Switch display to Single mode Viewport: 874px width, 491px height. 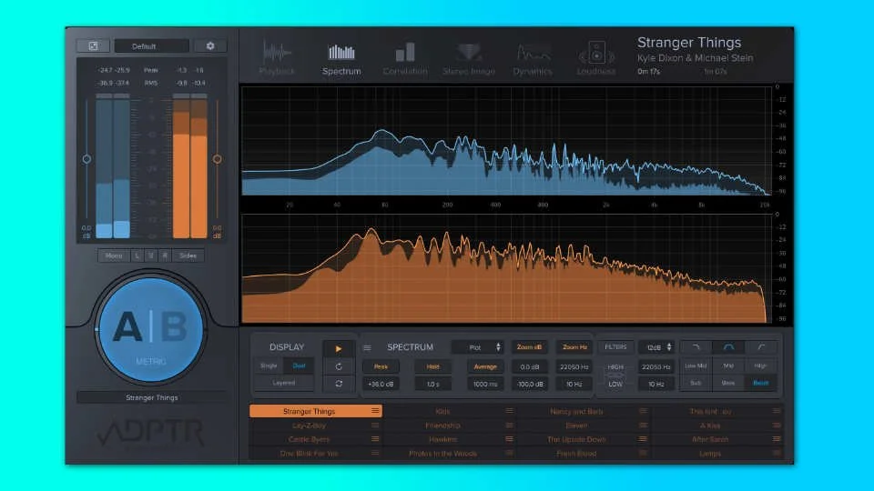coord(269,366)
